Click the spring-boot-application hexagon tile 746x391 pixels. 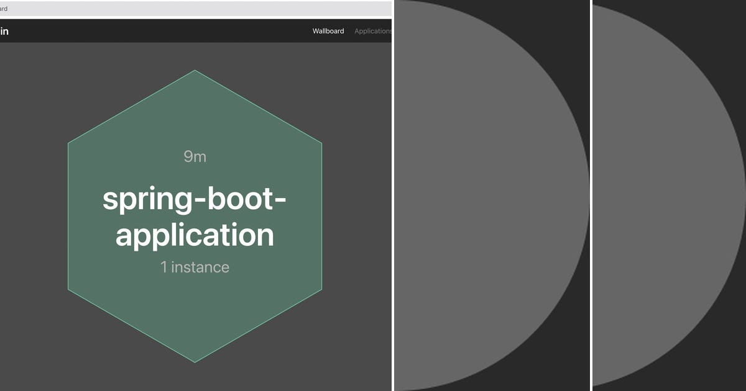tap(195, 214)
